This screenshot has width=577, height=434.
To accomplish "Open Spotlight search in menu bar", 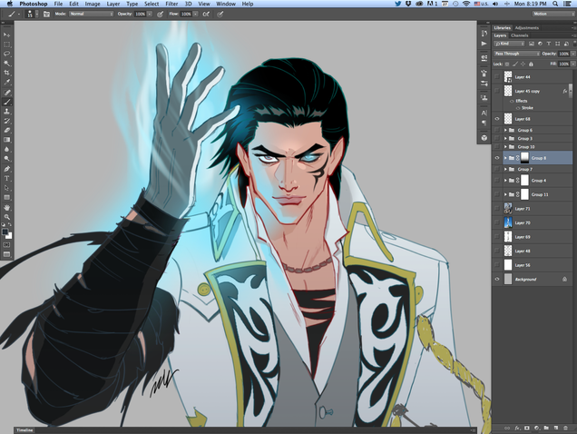I will pyautogui.click(x=555, y=4).
